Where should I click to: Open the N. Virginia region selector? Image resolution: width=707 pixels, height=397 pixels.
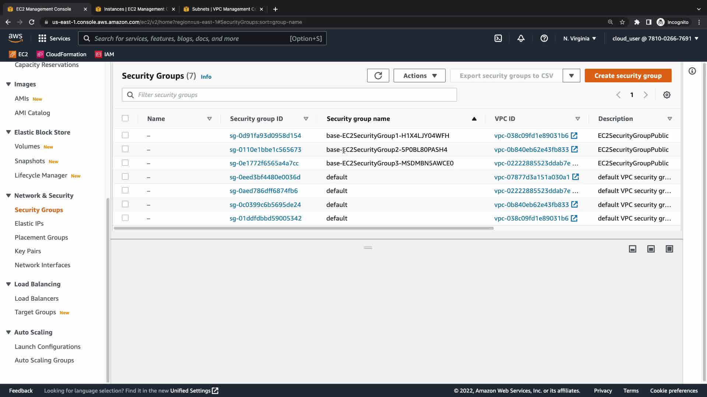579,38
